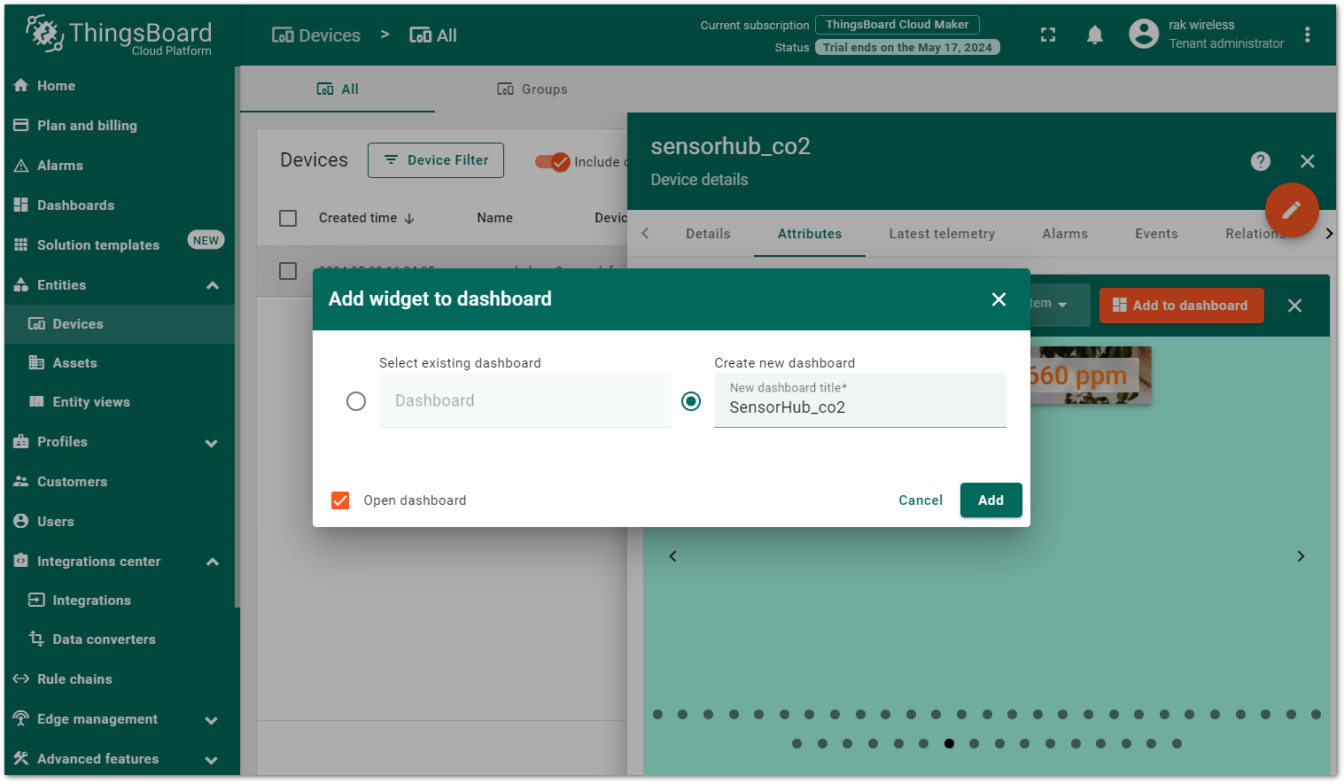Open Users page
Screen dimensions: 1344x783
[x=120, y=522]
